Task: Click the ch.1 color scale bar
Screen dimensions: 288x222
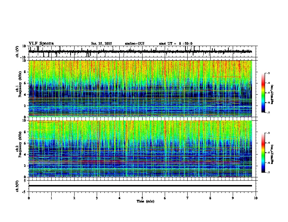Action: point(263,93)
